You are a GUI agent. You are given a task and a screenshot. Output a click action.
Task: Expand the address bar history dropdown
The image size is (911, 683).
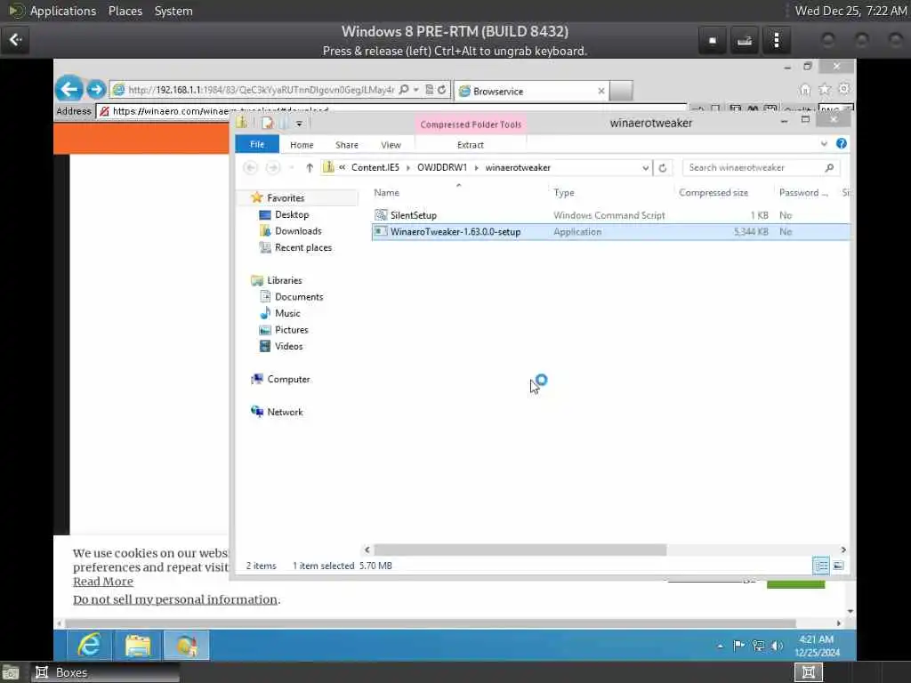pyautogui.click(x=646, y=168)
